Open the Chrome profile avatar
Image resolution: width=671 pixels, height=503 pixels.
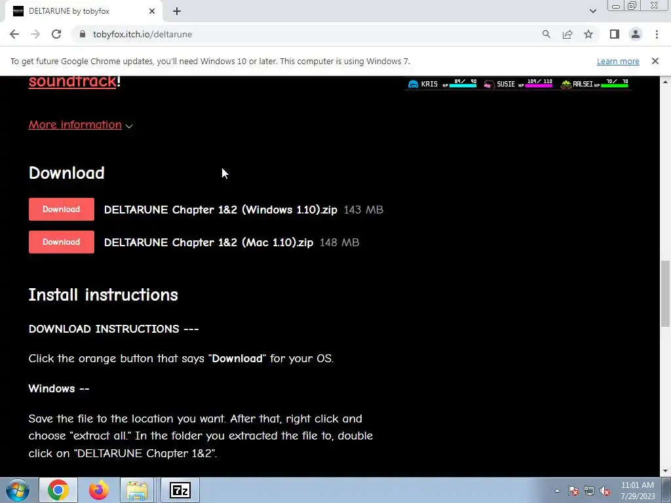pos(636,34)
